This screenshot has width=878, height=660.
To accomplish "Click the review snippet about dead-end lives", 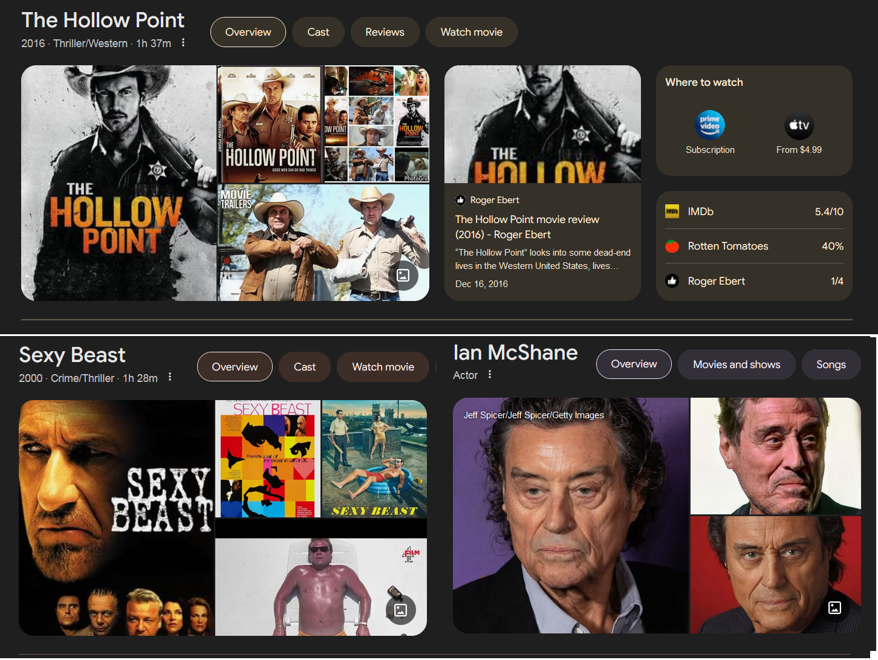I will coord(543,259).
